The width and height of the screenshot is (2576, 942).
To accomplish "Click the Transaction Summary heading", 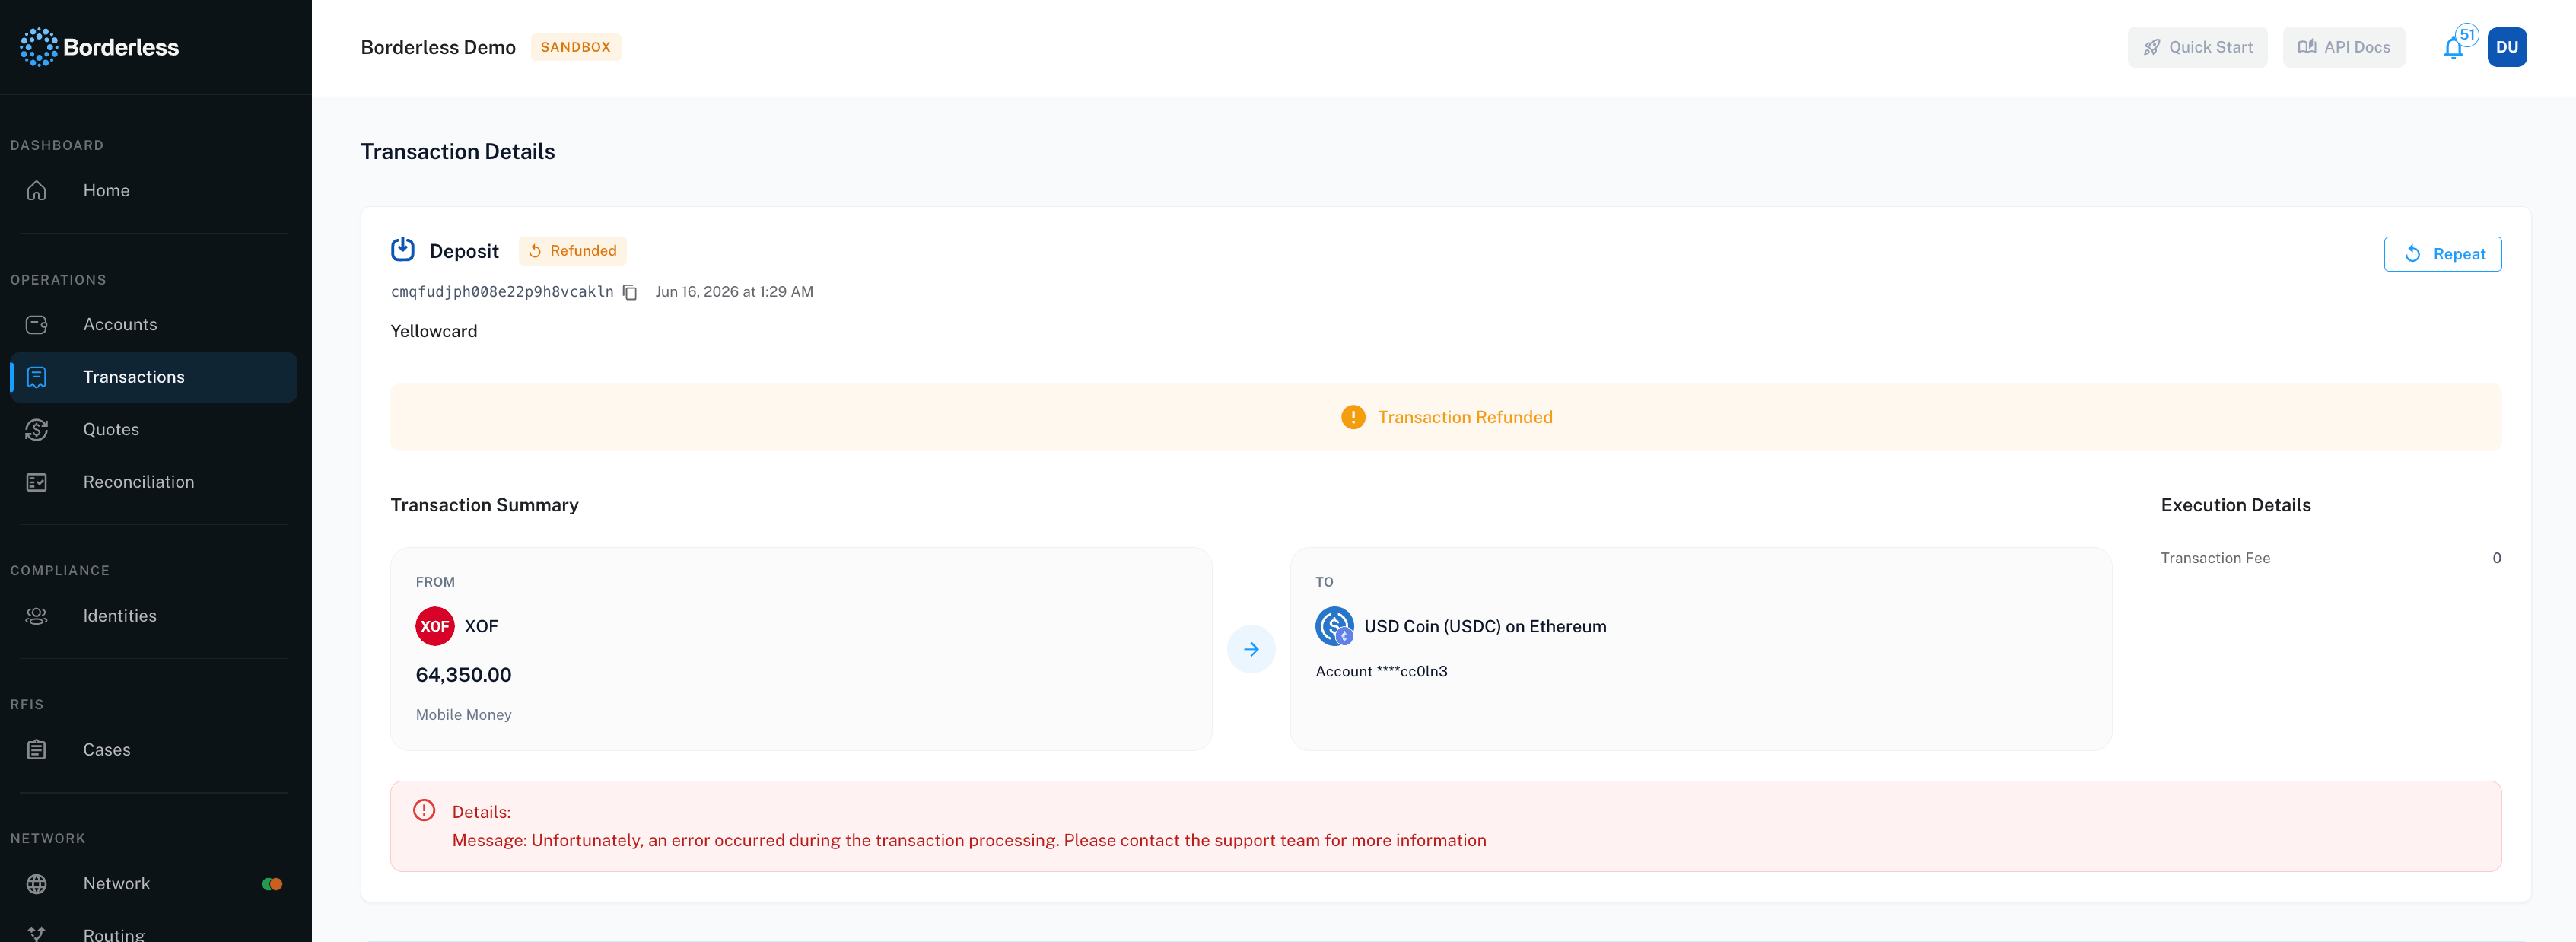I will point(484,505).
